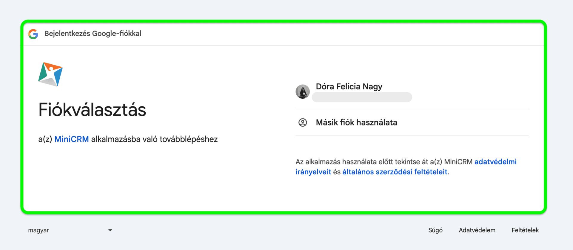Viewport: 573px width, 250px height.
Task: Open the blue MiniCRM app link
Action: (x=71, y=139)
